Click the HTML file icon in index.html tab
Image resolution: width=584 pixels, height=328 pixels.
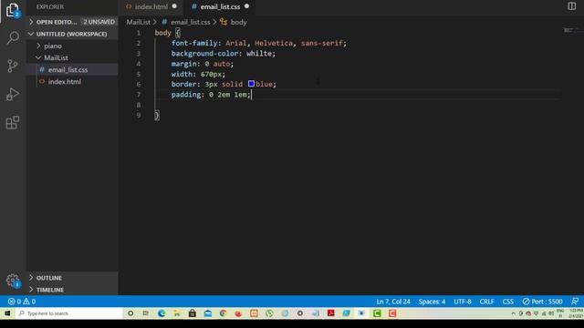(x=129, y=6)
